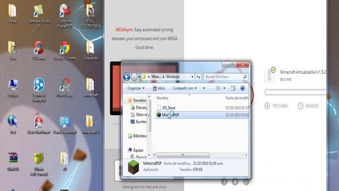The image size is (339, 191).
Task: Launch CCleaner from desktop
Action: click(x=39, y=50)
